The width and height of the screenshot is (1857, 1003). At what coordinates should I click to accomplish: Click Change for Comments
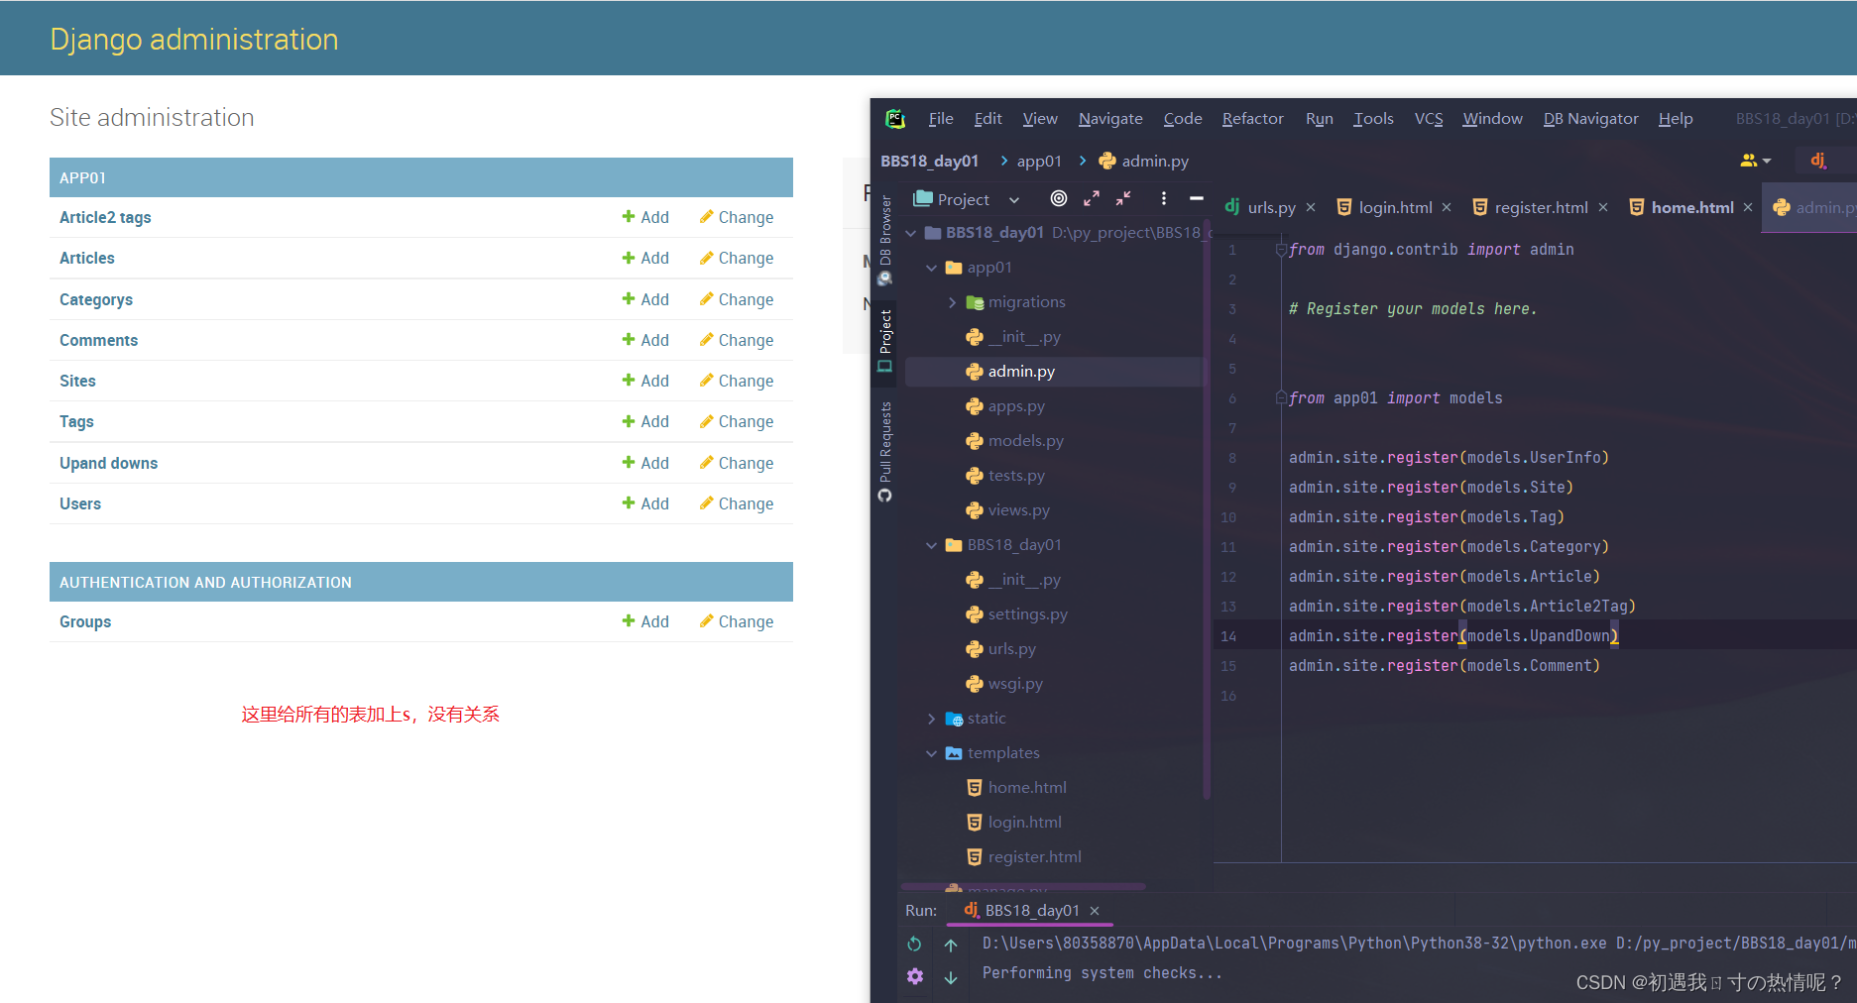737,340
